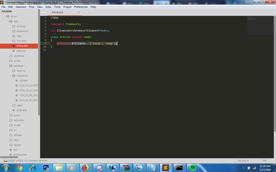Click the editor vertical scrollbar
Screen dimensions: 276x172
point(275,74)
